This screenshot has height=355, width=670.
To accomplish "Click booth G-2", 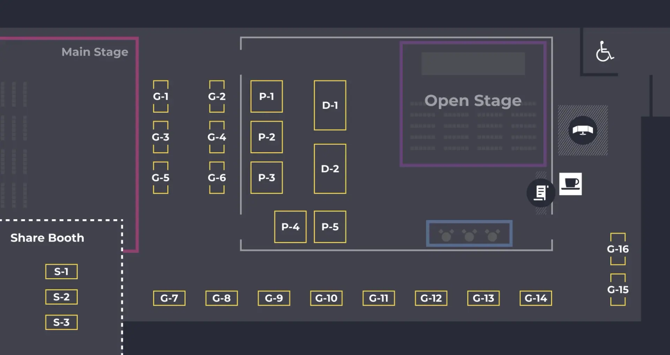I will pyautogui.click(x=217, y=96).
